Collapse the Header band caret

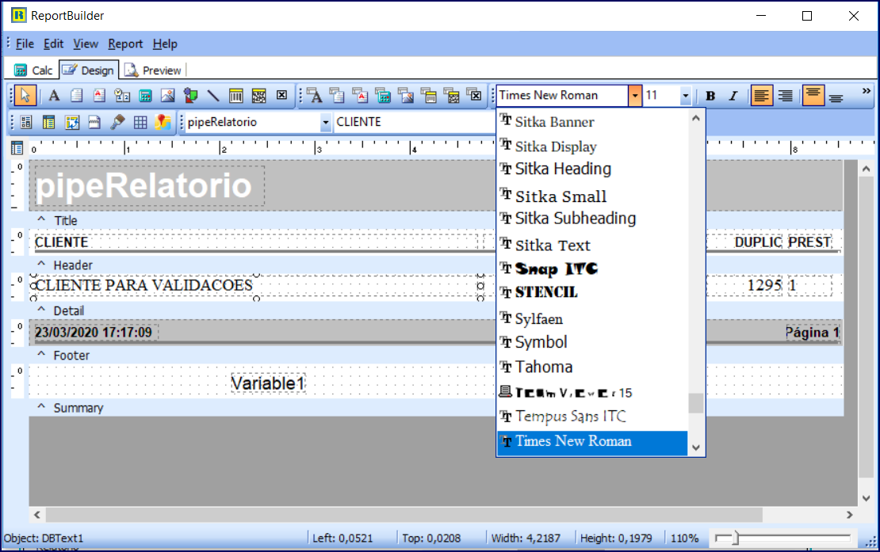pos(41,264)
